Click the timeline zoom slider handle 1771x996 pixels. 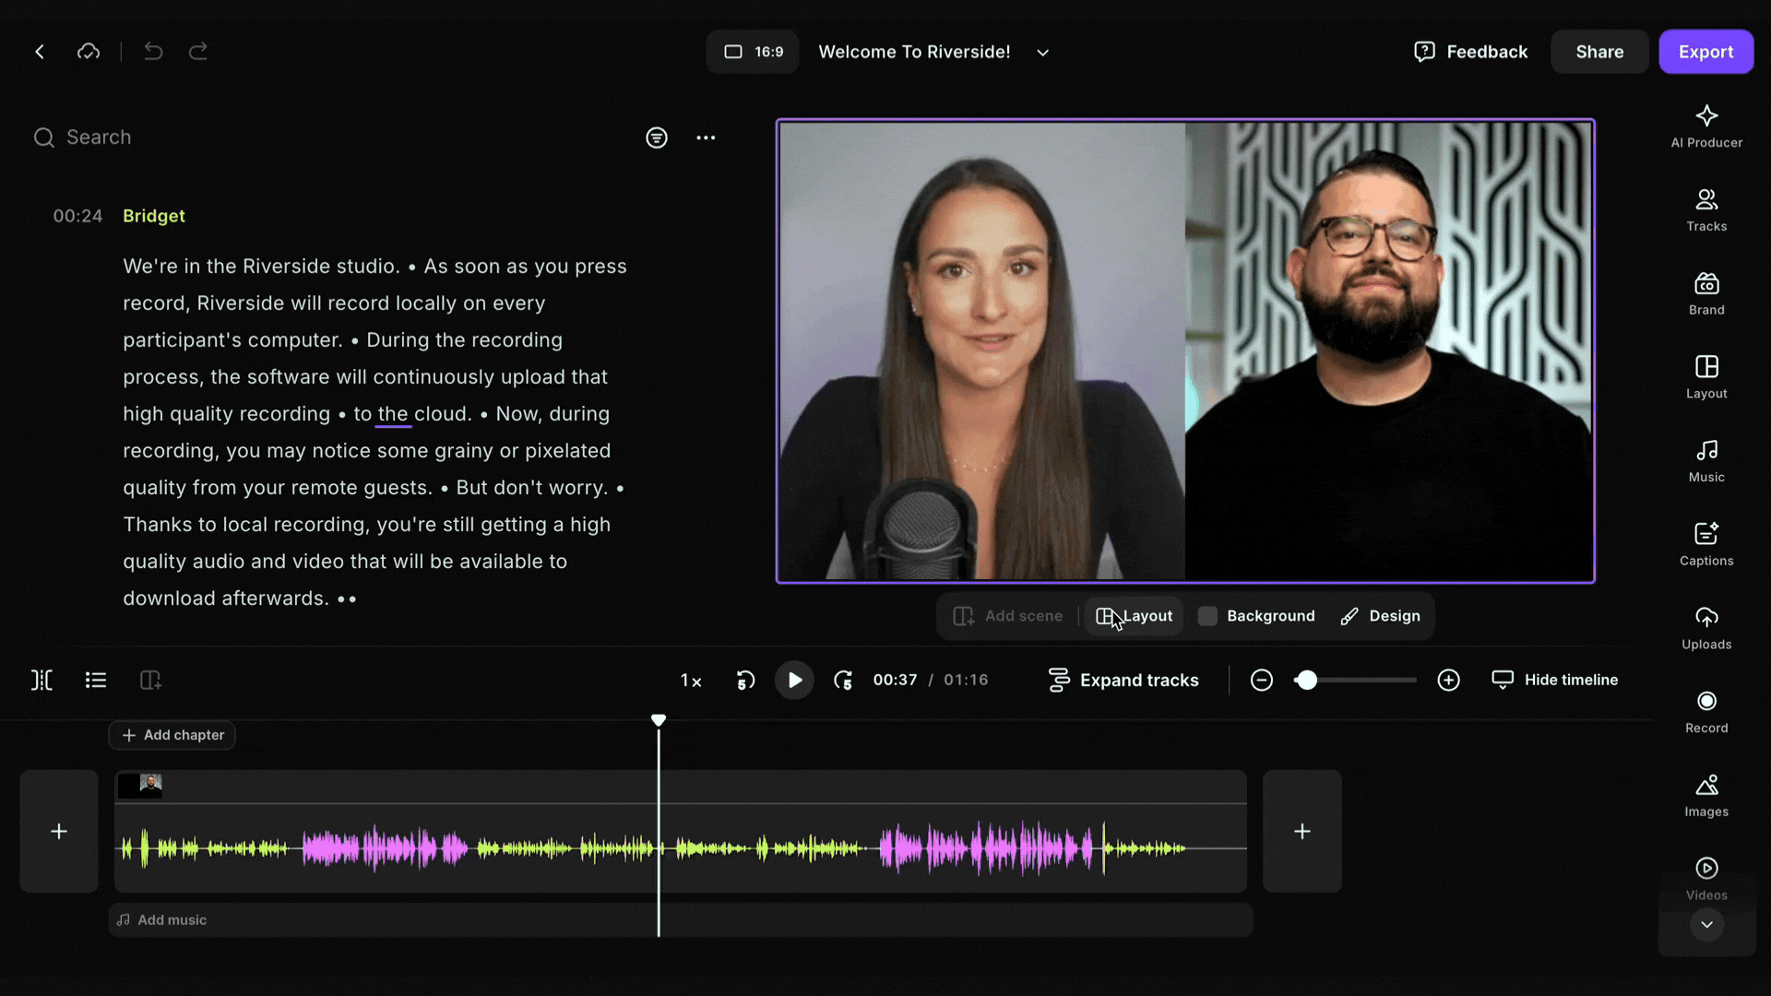click(1306, 681)
